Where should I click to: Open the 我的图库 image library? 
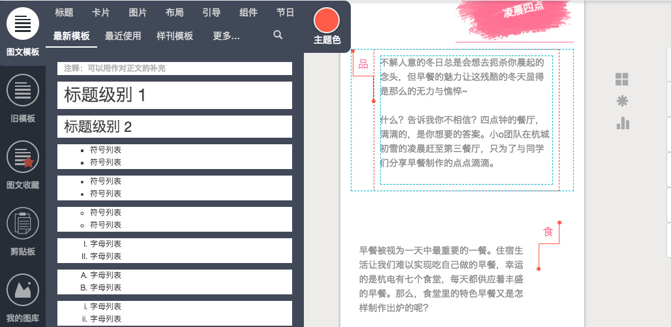click(23, 299)
